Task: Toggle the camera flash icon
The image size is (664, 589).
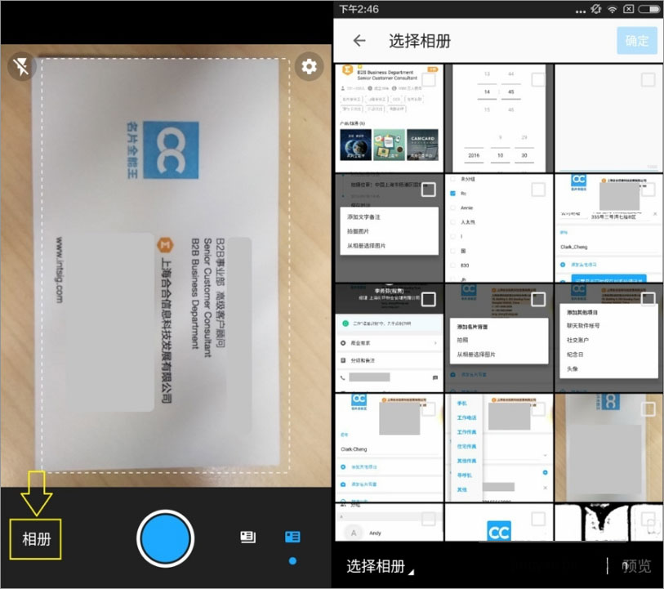Action: [x=21, y=66]
